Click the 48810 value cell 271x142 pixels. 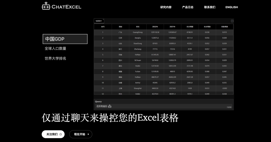(x=172, y=71)
